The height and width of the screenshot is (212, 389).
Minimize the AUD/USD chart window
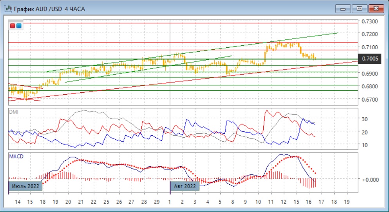343,8
